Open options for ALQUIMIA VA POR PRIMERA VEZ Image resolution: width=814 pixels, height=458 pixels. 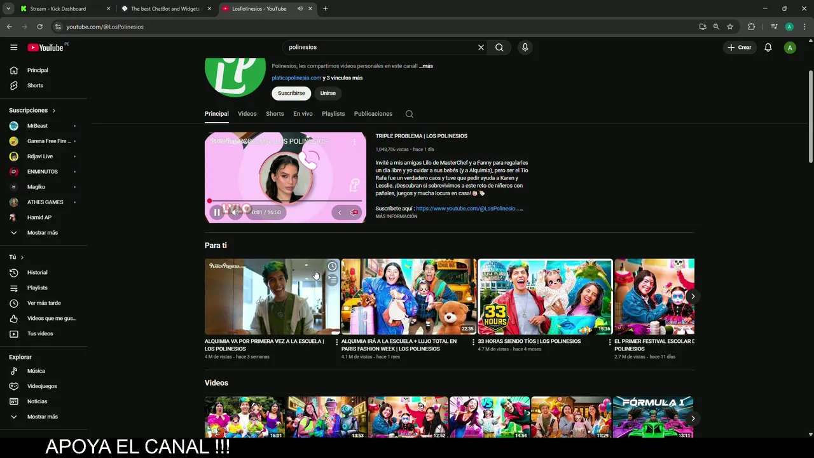coord(336,342)
